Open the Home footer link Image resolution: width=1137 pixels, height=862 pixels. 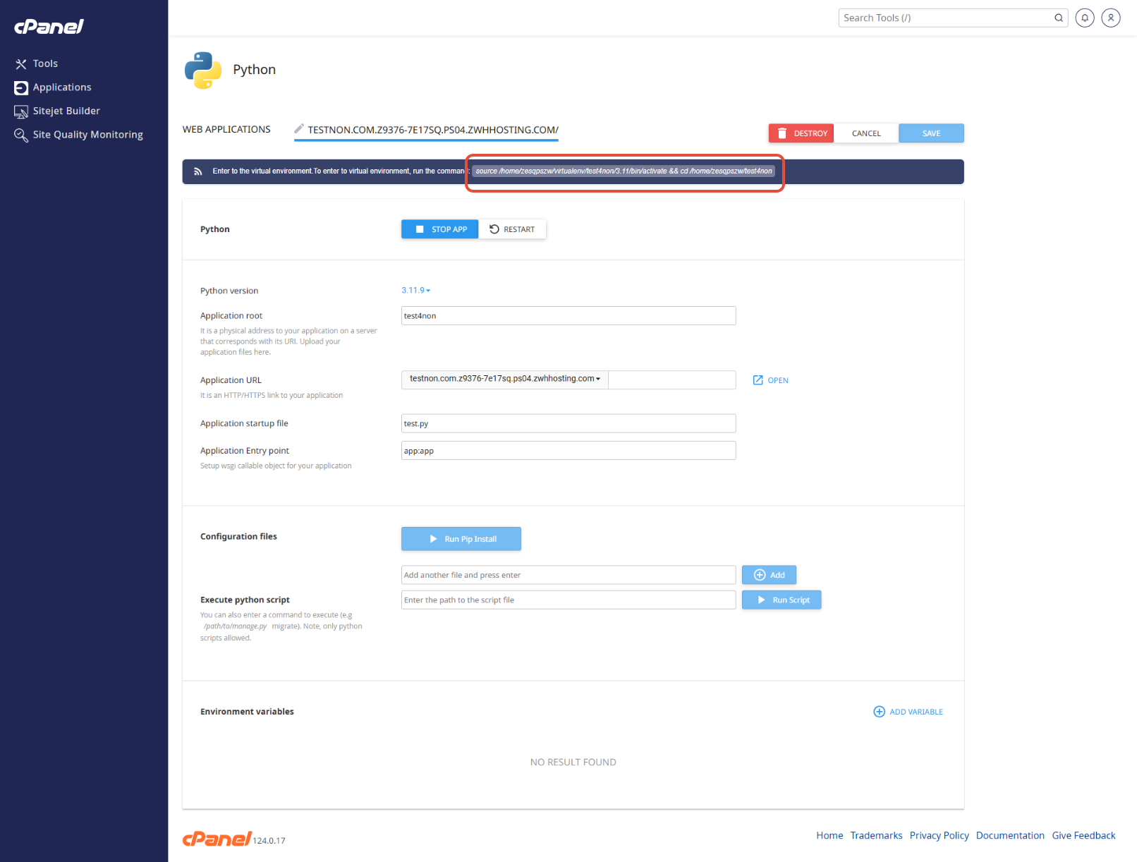click(x=829, y=836)
